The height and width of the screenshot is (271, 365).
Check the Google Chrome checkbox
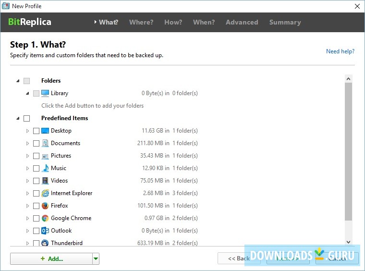coord(36,218)
